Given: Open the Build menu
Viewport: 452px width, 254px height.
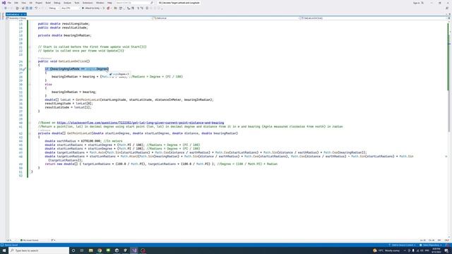Looking at the screenshot, I should [48, 3].
